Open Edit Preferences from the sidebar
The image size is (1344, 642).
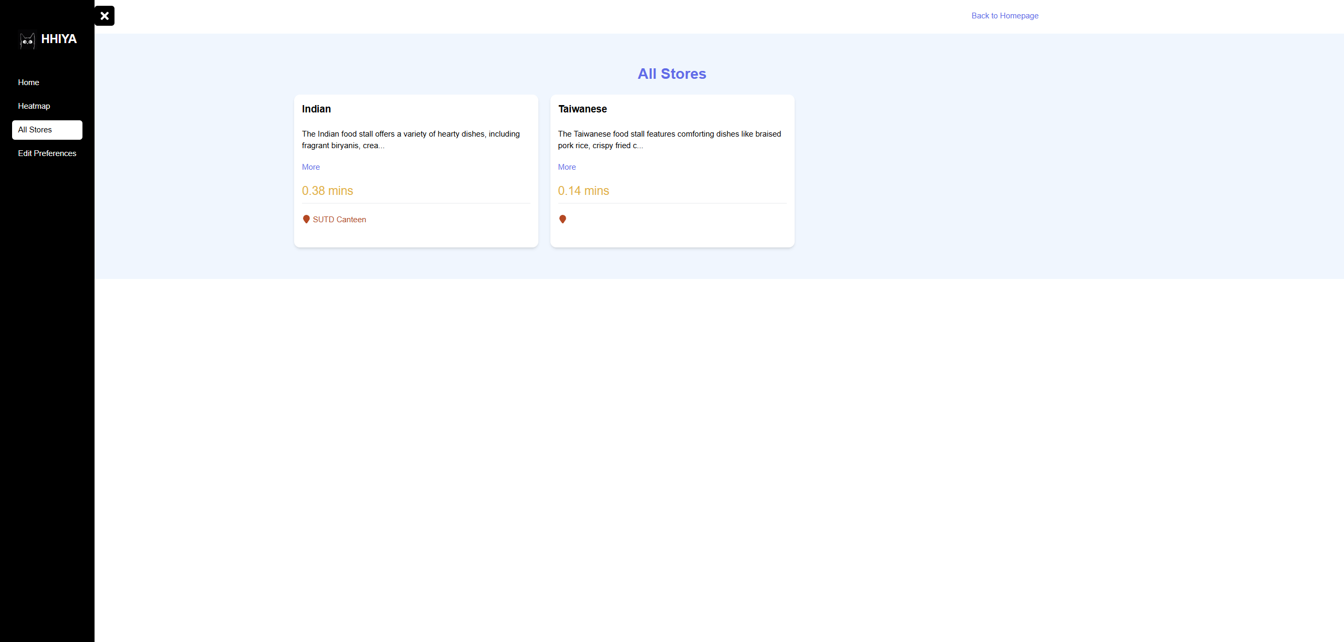click(x=47, y=153)
